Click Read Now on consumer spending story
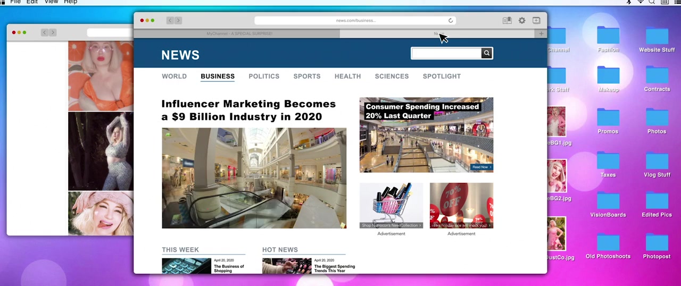The width and height of the screenshot is (681, 286). click(x=481, y=167)
